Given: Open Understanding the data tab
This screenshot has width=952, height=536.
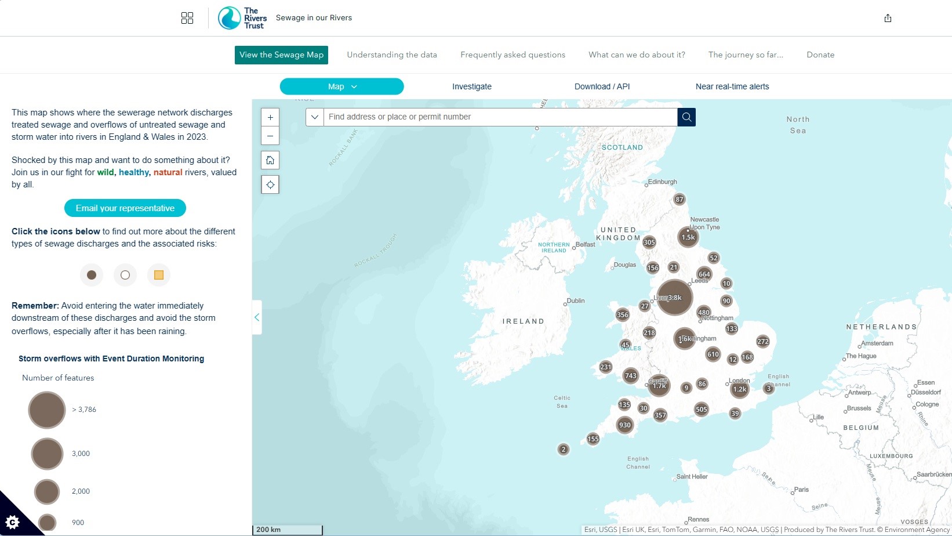Looking at the screenshot, I should pyautogui.click(x=392, y=55).
